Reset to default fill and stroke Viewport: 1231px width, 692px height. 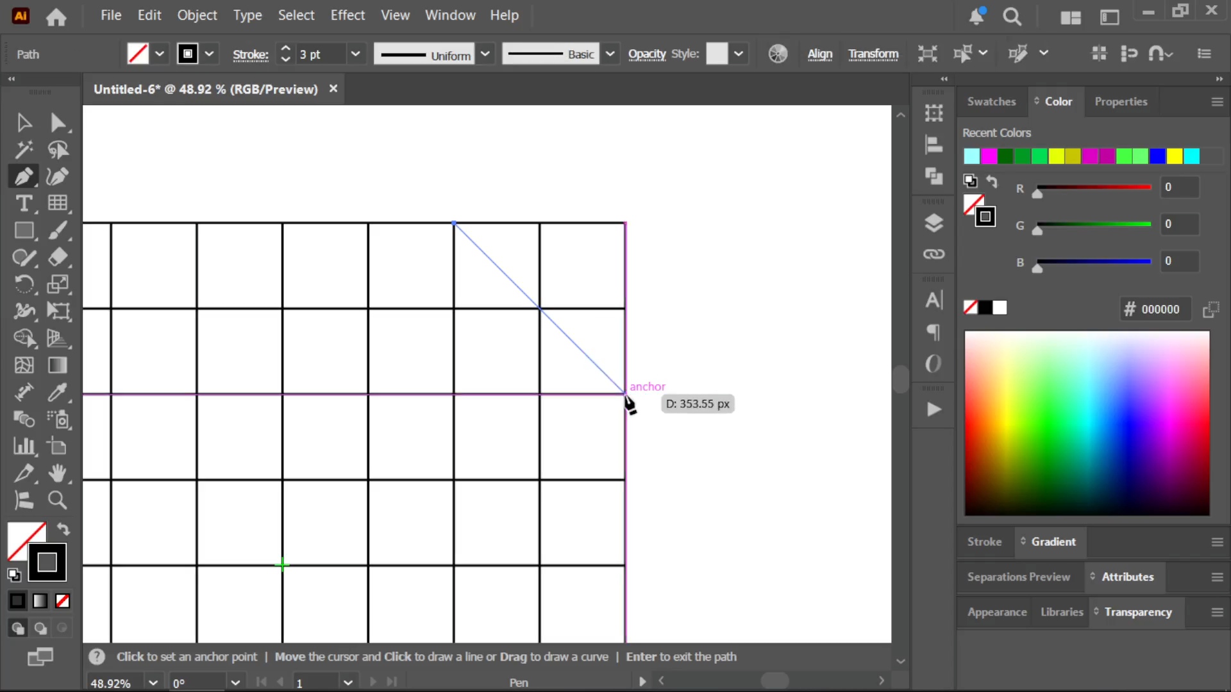point(14,575)
